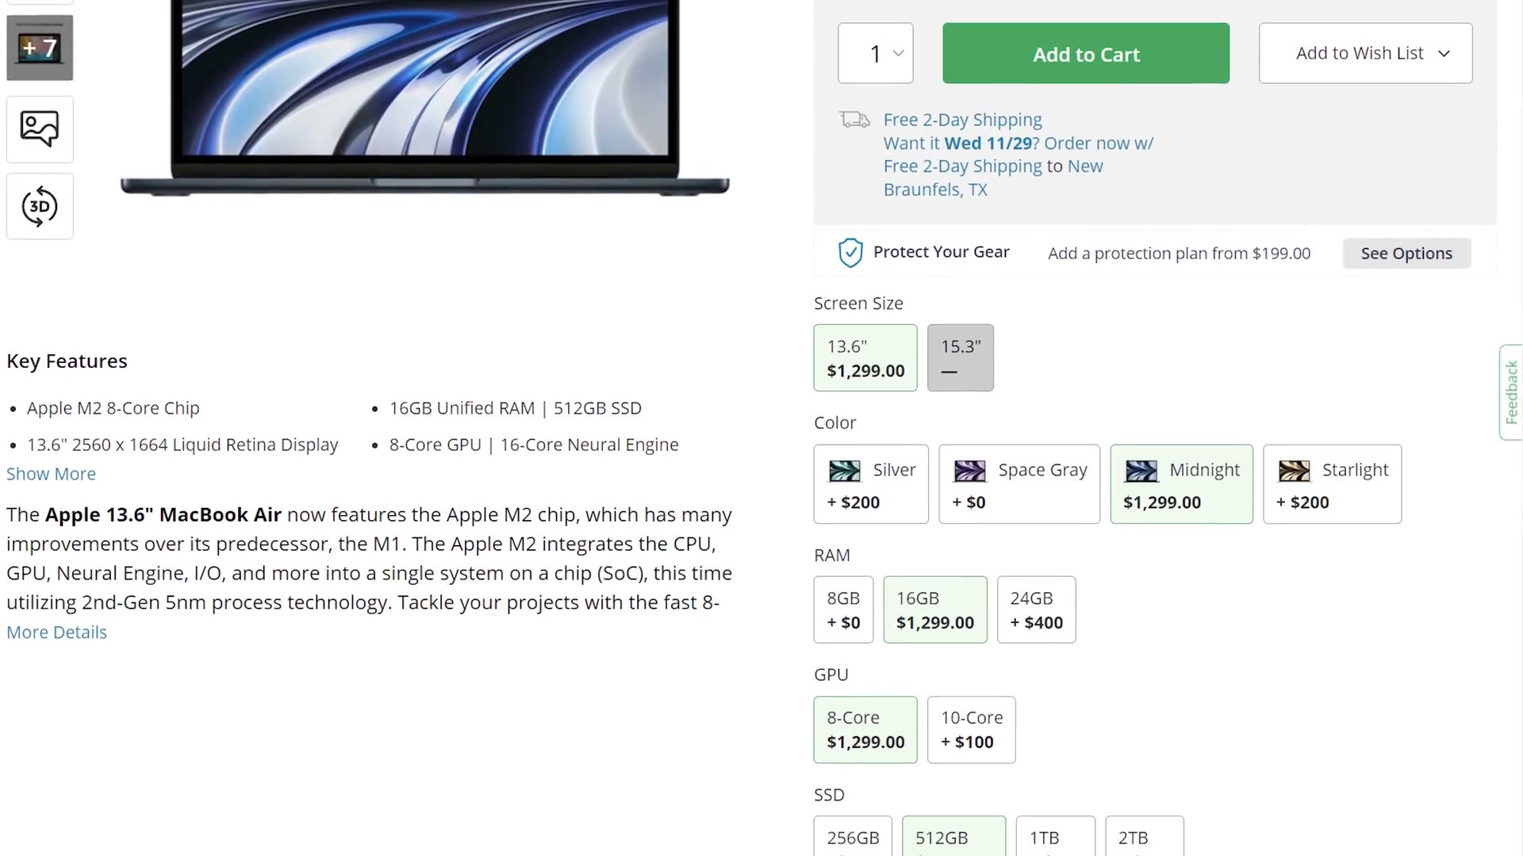Click the 'RAM' section label
1523x856 pixels.
pyautogui.click(x=831, y=556)
